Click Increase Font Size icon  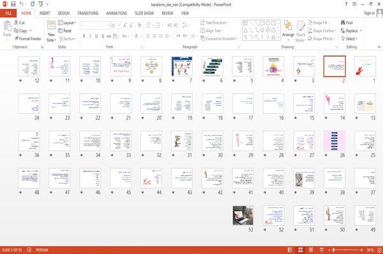pos(125,25)
